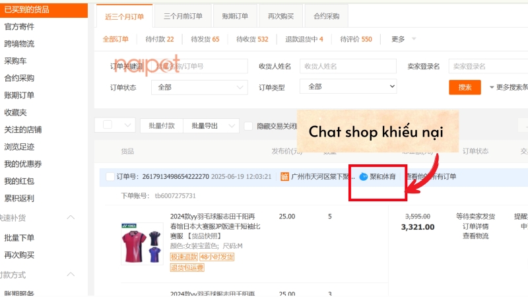Screen dimensions: 528x297
Task: Toggle the 隐藏交易关闭 checkbox
Action: point(248,126)
